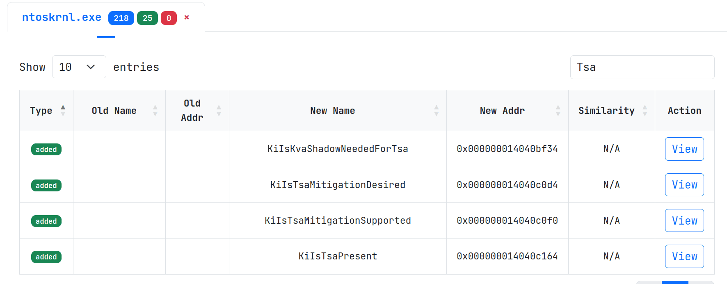View the KiIsTsaPresent entry
This screenshot has width=727, height=284.
(x=684, y=256)
